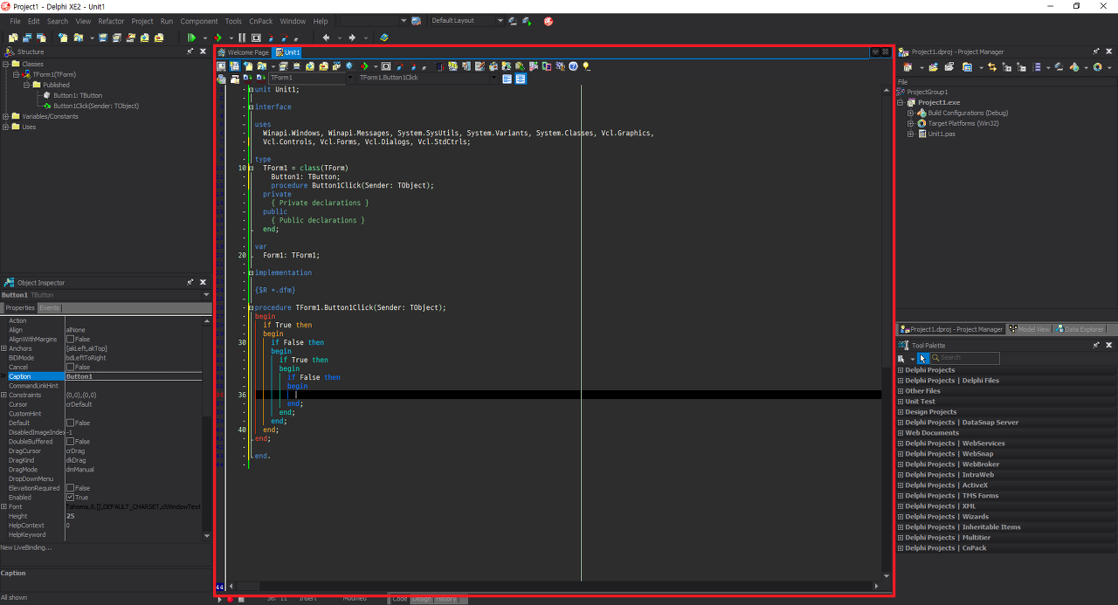Click the Navigate Back arrow icon
This screenshot has width=1118, height=605.
325,38
